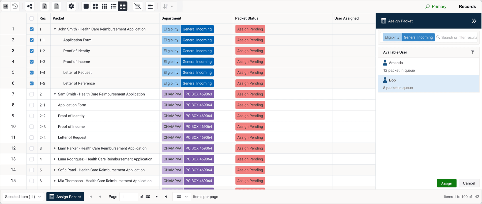Sort by the Packet Status column header
Viewport: 482px width, 204px height.
click(x=247, y=18)
